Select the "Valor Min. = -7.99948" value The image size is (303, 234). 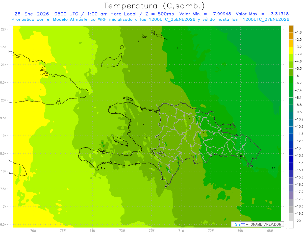coord(205,14)
